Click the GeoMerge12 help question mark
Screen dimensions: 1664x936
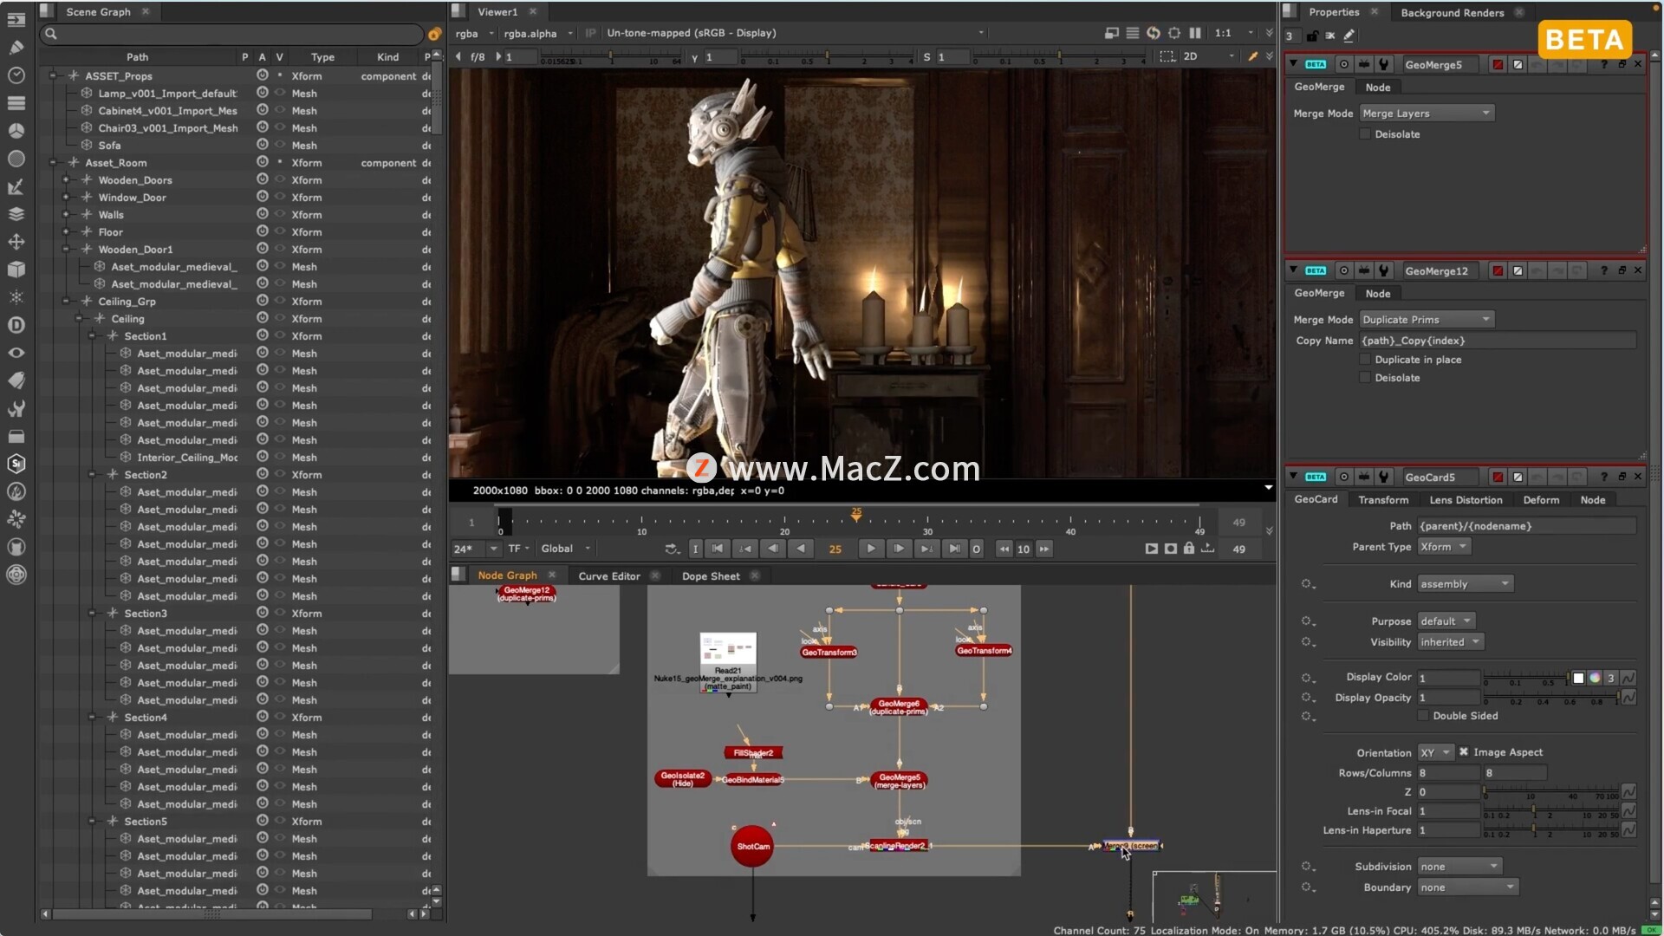click(1604, 270)
